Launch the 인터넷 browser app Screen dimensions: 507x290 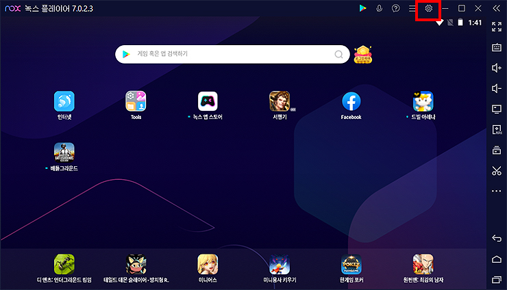[64, 101]
